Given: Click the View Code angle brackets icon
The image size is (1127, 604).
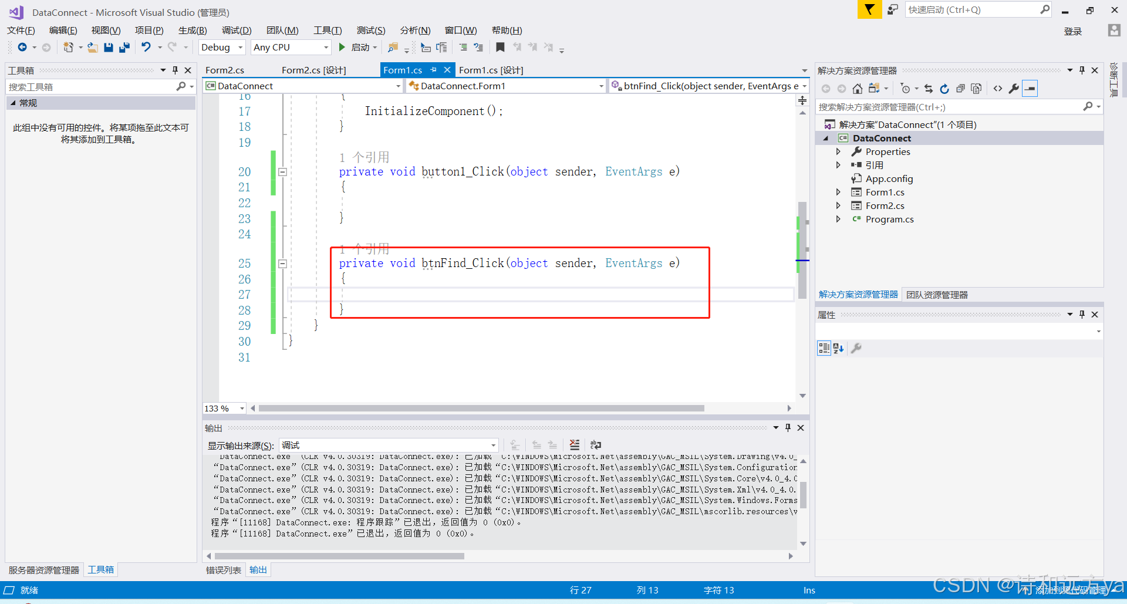Looking at the screenshot, I should [x=998, y=89].
